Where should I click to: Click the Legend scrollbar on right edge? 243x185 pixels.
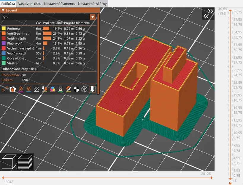pos(98,53)
